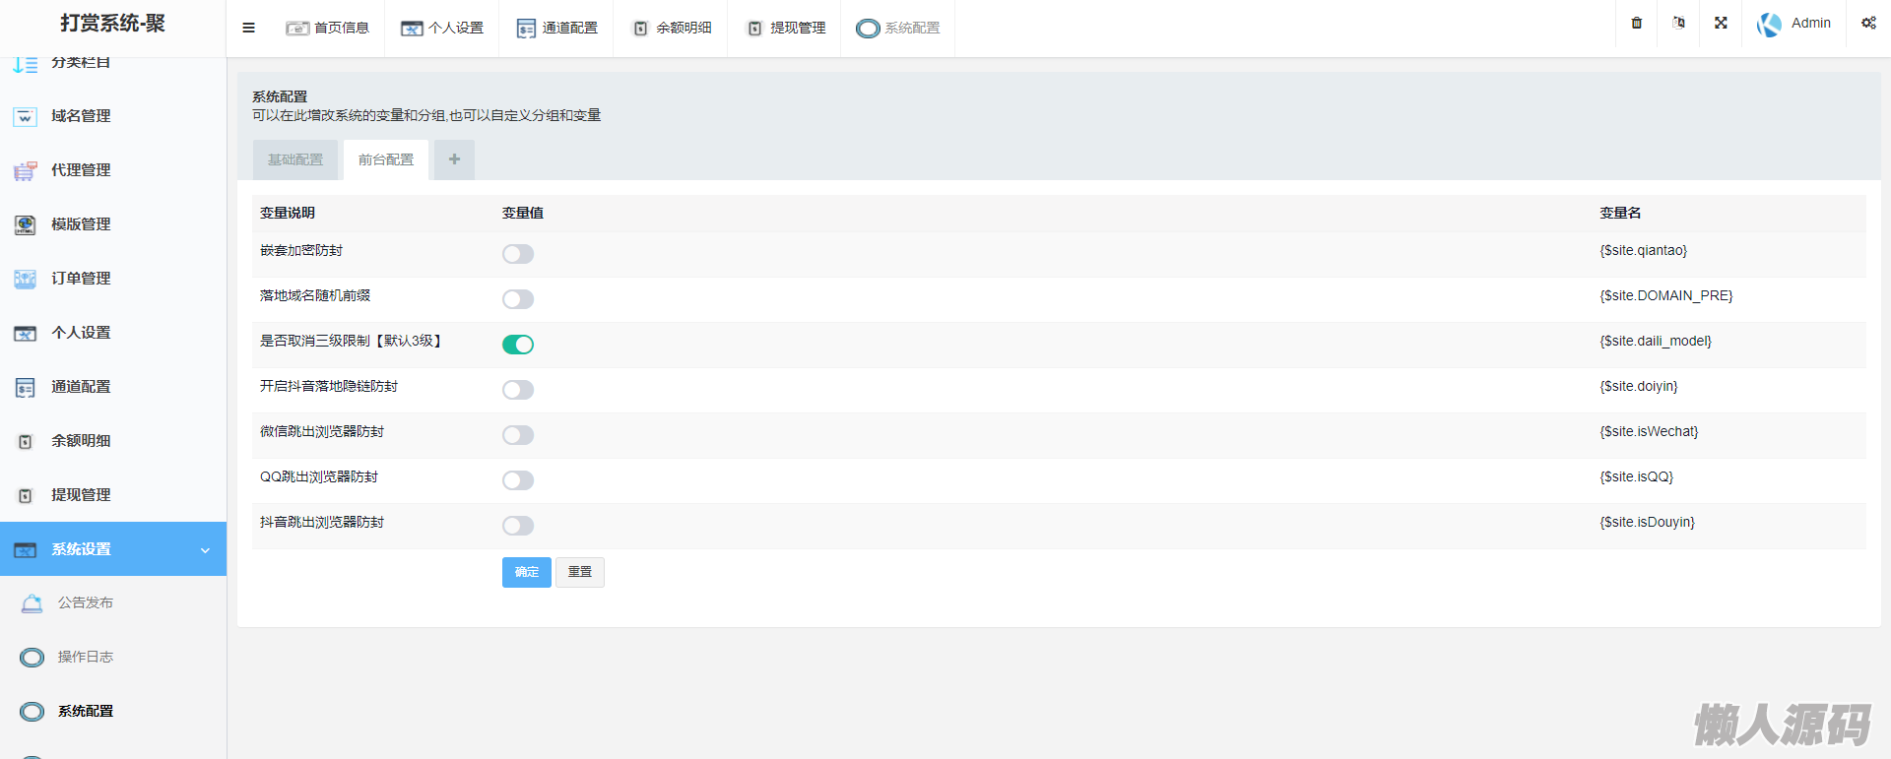Toggle fullscreen with the expand arrows icon
This screenshot has width=1891, height=759.
pyautogui.click(x=1721, y=23)
